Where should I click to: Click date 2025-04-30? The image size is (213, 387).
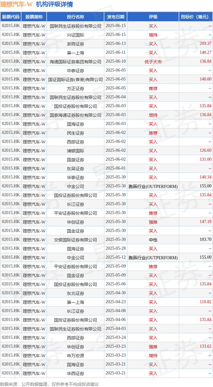[116, 293]
